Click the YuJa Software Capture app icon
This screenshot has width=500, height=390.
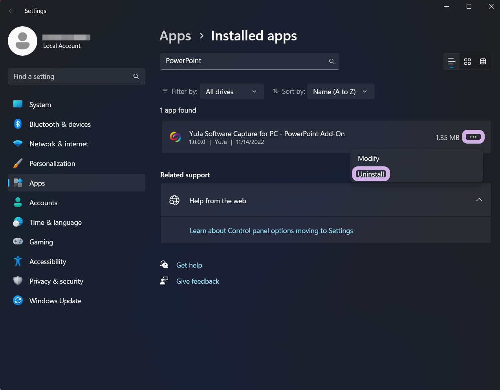point(175,137)
